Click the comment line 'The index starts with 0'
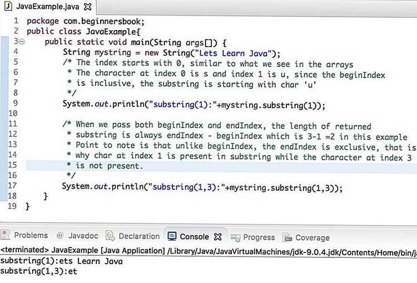417x283 pixels. [x=208, y=64]
